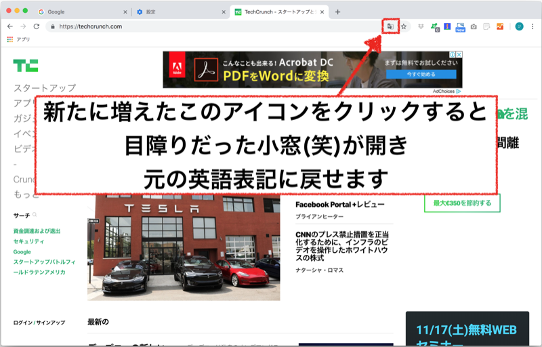Click the 11/17(土)無料WEBセミナー ad
This screenshot has height=347, width=542.
[467, 329]
